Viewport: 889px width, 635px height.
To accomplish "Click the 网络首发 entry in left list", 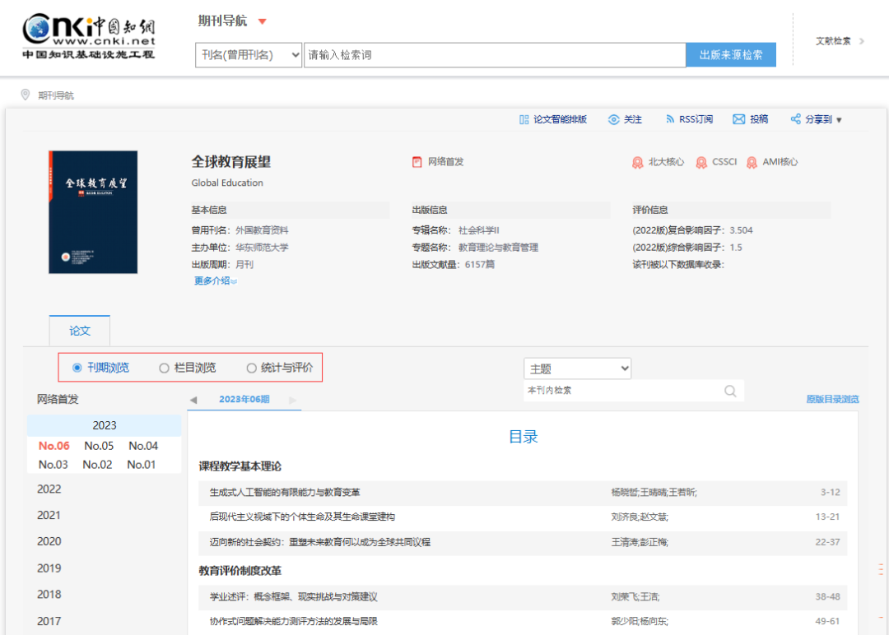I will tap(58, 400).
